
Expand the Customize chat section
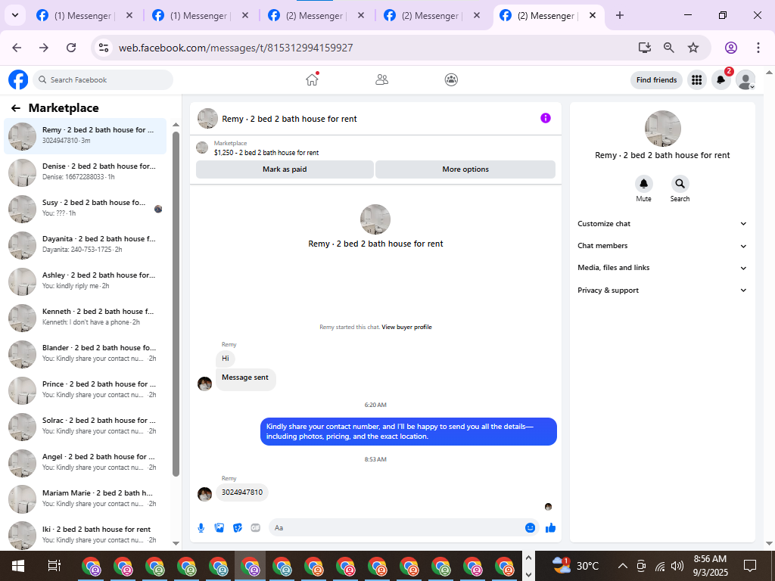[x=662, y=224]
